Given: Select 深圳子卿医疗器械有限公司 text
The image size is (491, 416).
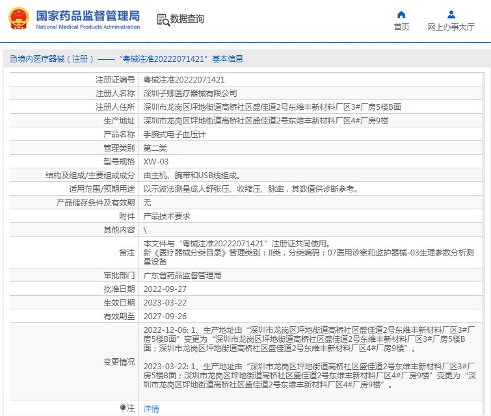Looking at the screenshot, I should tap(190, 94).
